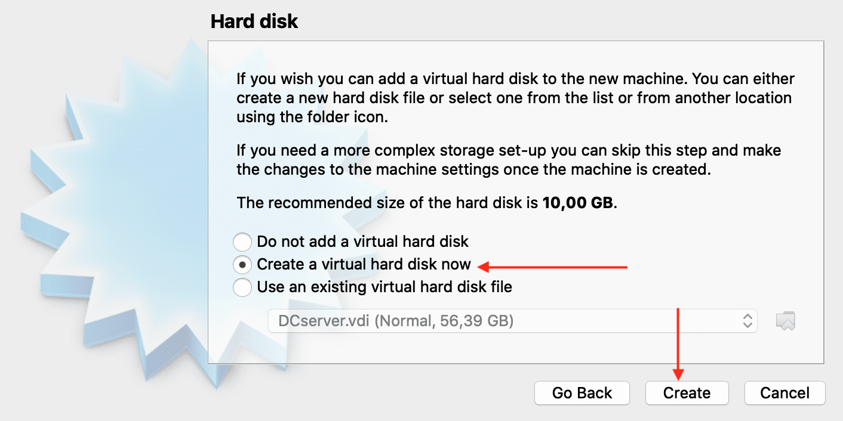Select the 'Do not add a virtual hard disk' radio button
Screen dimensions: 843x421
coord(242,242)
